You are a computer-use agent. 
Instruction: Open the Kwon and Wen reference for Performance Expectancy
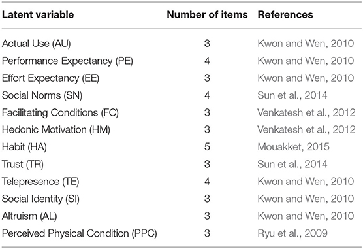click(x=306, y=61)
